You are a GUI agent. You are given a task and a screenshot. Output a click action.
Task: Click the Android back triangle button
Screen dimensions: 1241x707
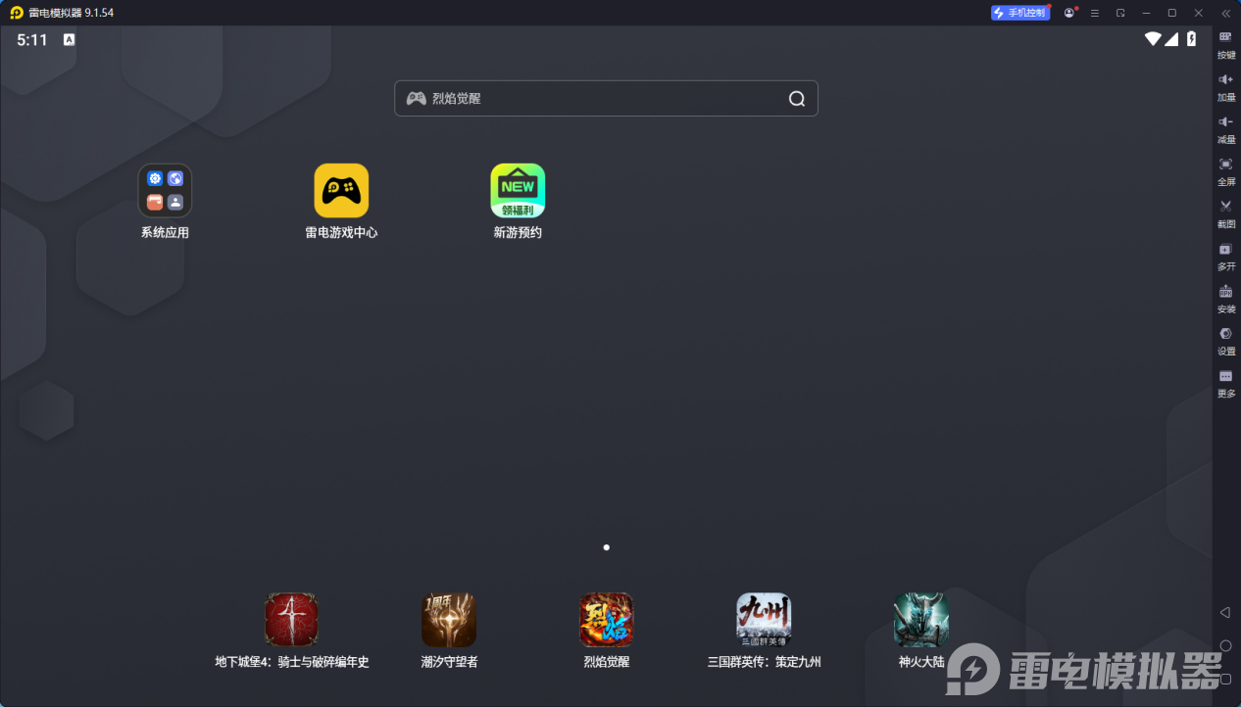pyautogui.click(x=1224, y=612)
